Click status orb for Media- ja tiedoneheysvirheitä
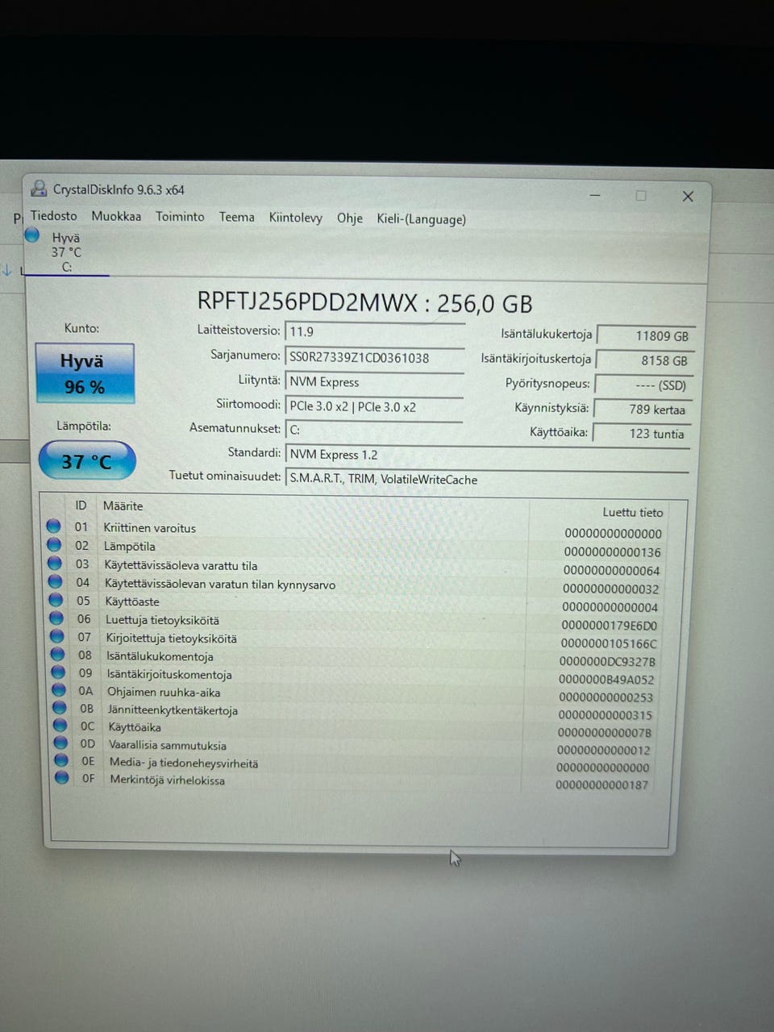 click(x=61, y=760)
